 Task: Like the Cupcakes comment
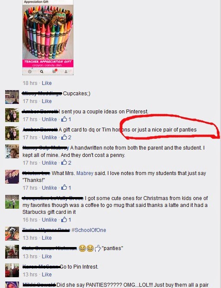tap(47, 101)
